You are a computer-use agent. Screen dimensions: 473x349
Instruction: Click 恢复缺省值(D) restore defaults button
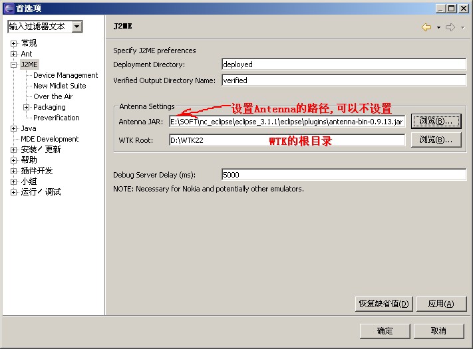click(384, 304)
